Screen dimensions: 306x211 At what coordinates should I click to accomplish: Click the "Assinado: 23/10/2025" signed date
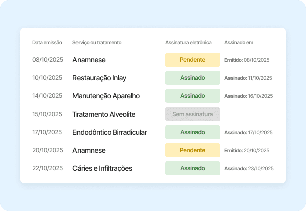(x=248, y=169)
